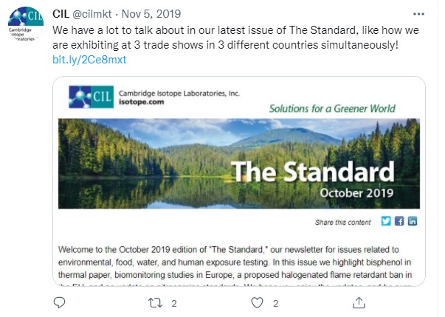The image size is (445, 317).
Task: Like the tweet with heart icon
Action: point(258,302)
